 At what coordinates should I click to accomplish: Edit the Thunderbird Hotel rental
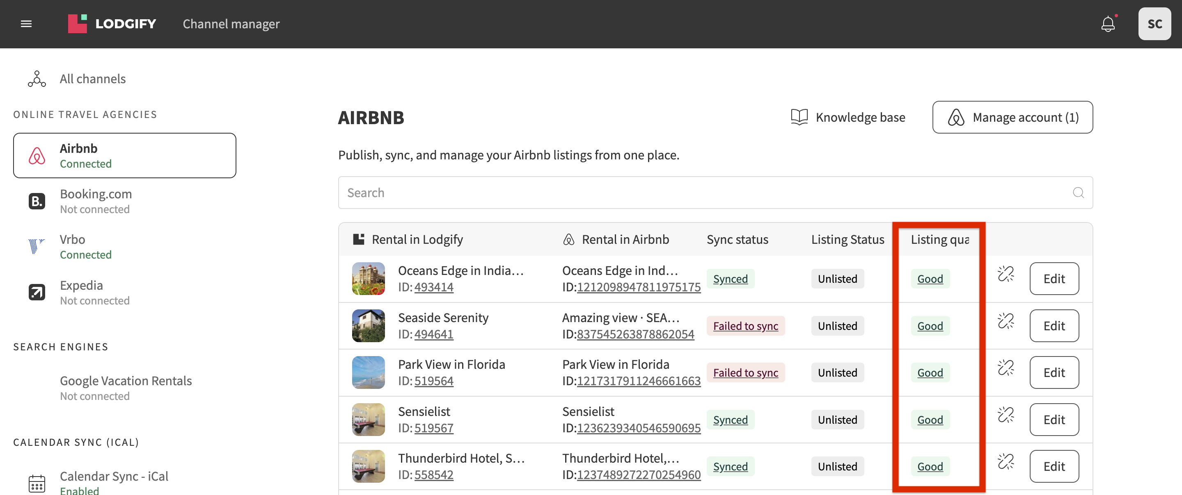click(x=1054, y=467)
